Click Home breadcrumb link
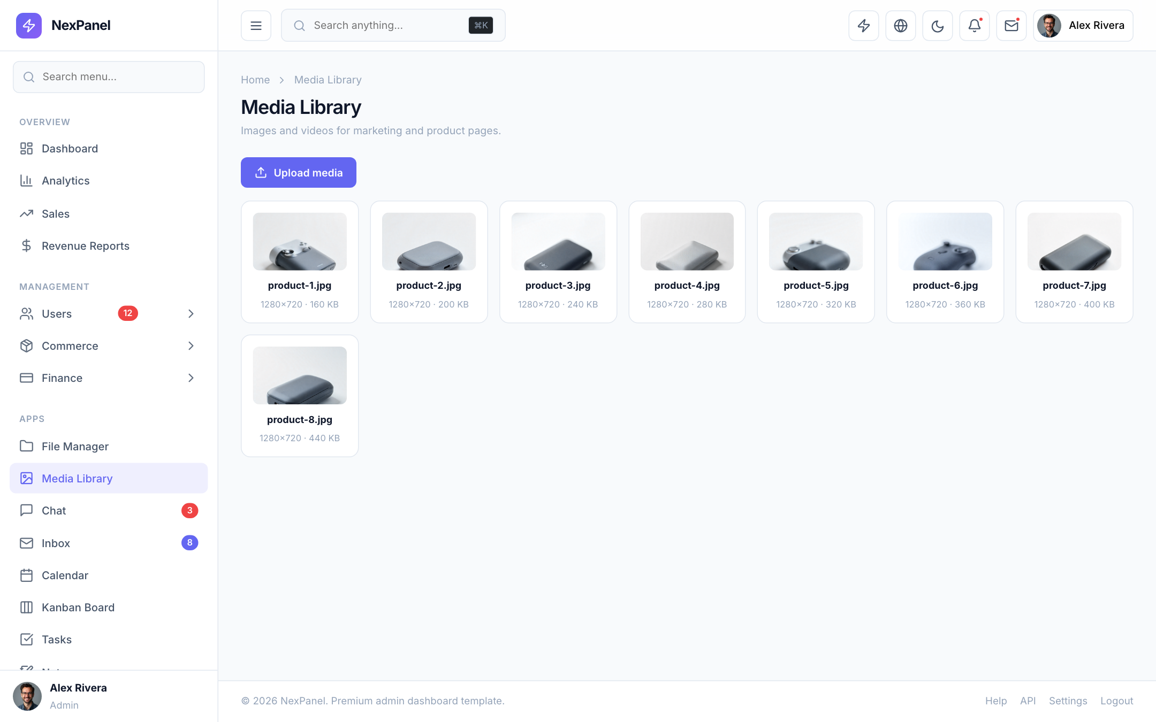 pos(255,80)
